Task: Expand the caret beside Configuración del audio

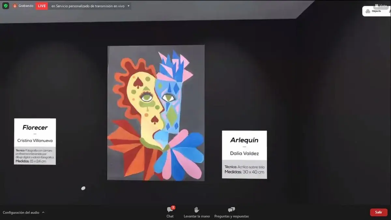Action: tap(43, 213)
